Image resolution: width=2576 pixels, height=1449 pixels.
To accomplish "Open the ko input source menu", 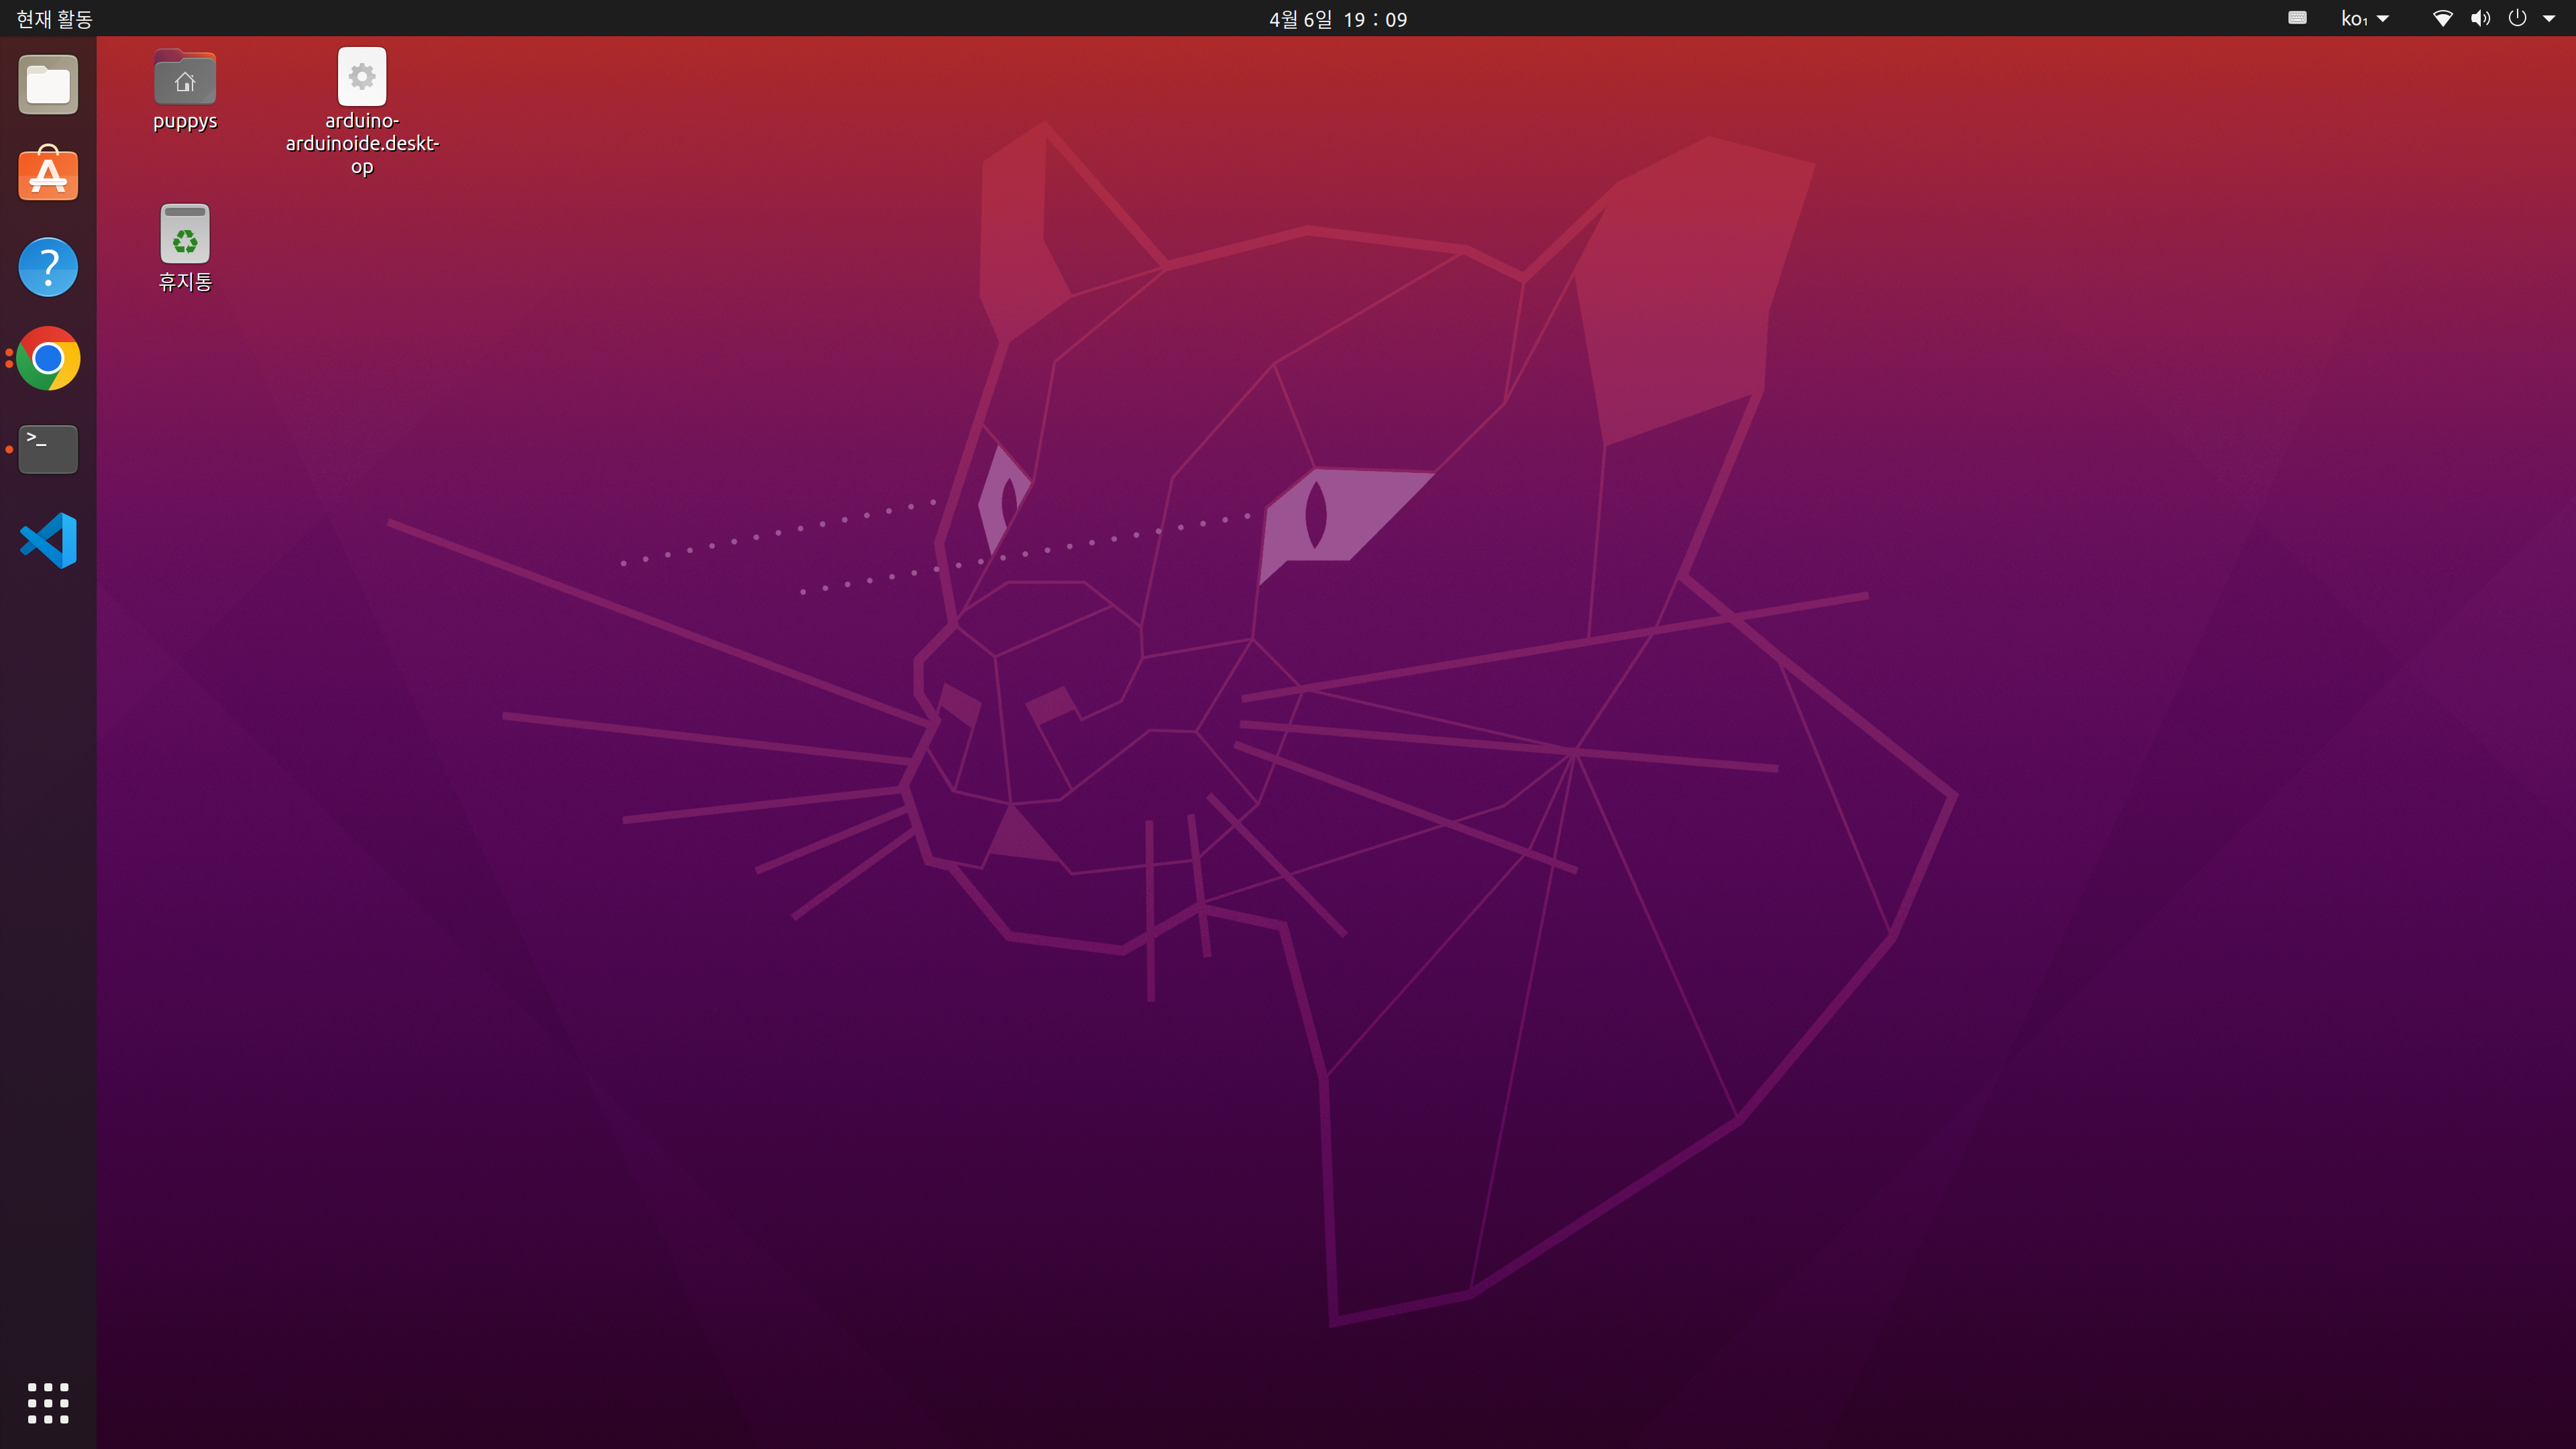I will coord(2355,18).
